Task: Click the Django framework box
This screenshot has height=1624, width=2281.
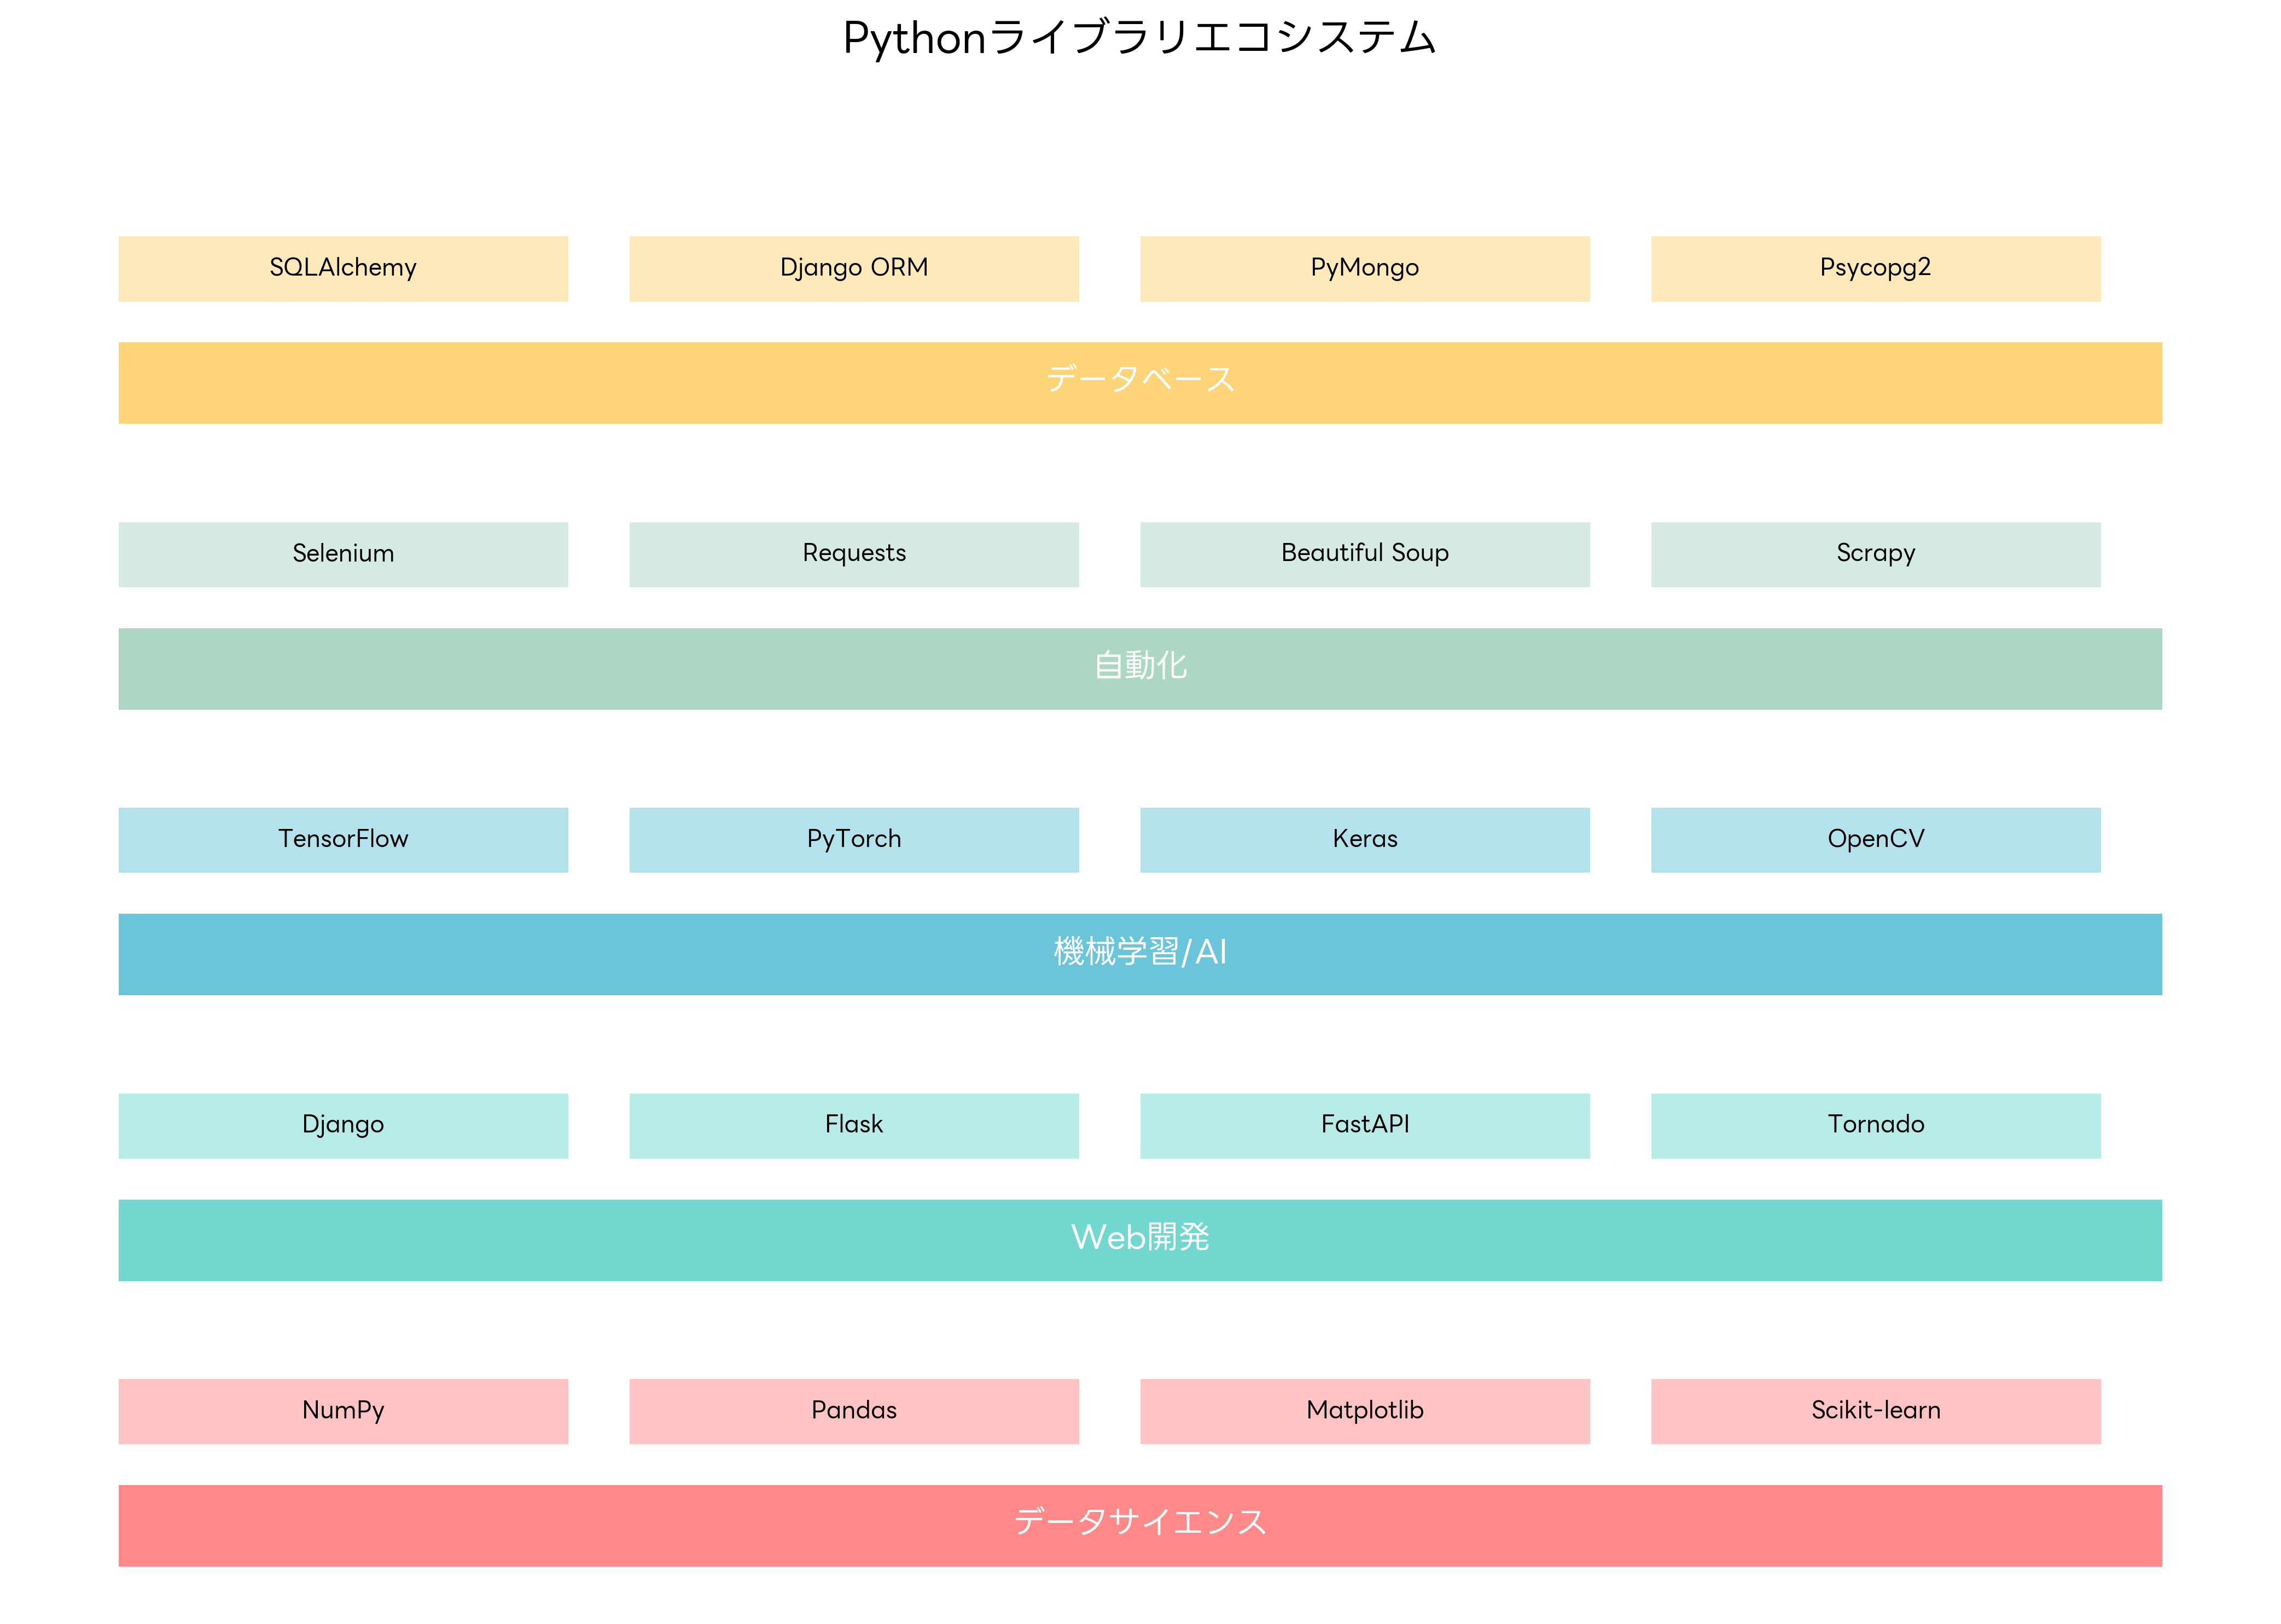Action: tap(343, 1126)
